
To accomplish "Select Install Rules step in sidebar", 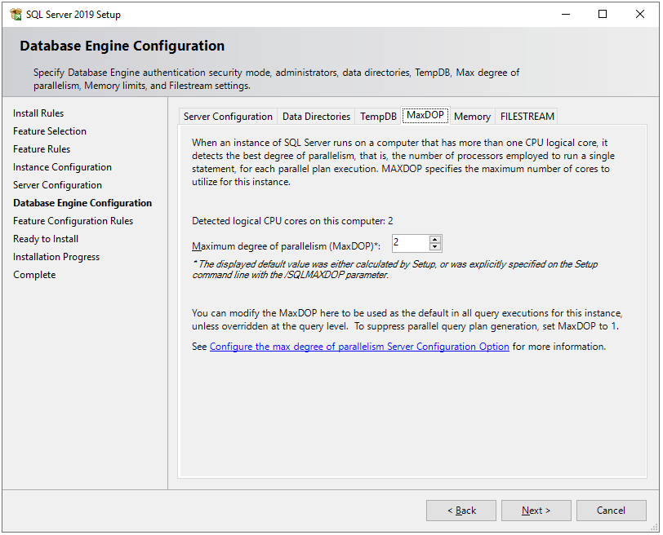I will click(38, 113).
